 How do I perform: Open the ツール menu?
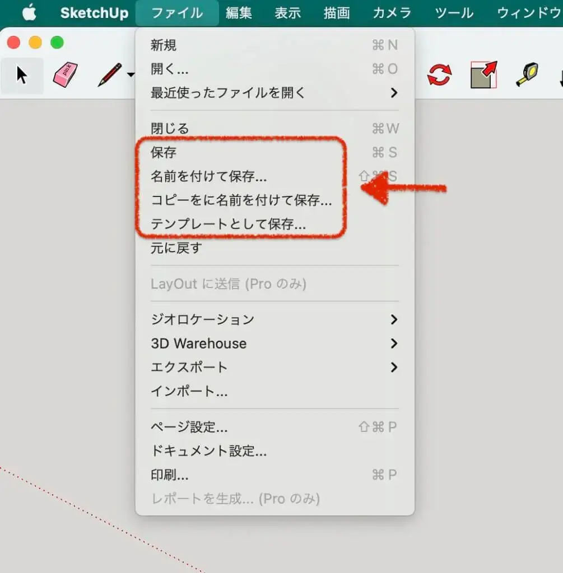click(454, 13)
